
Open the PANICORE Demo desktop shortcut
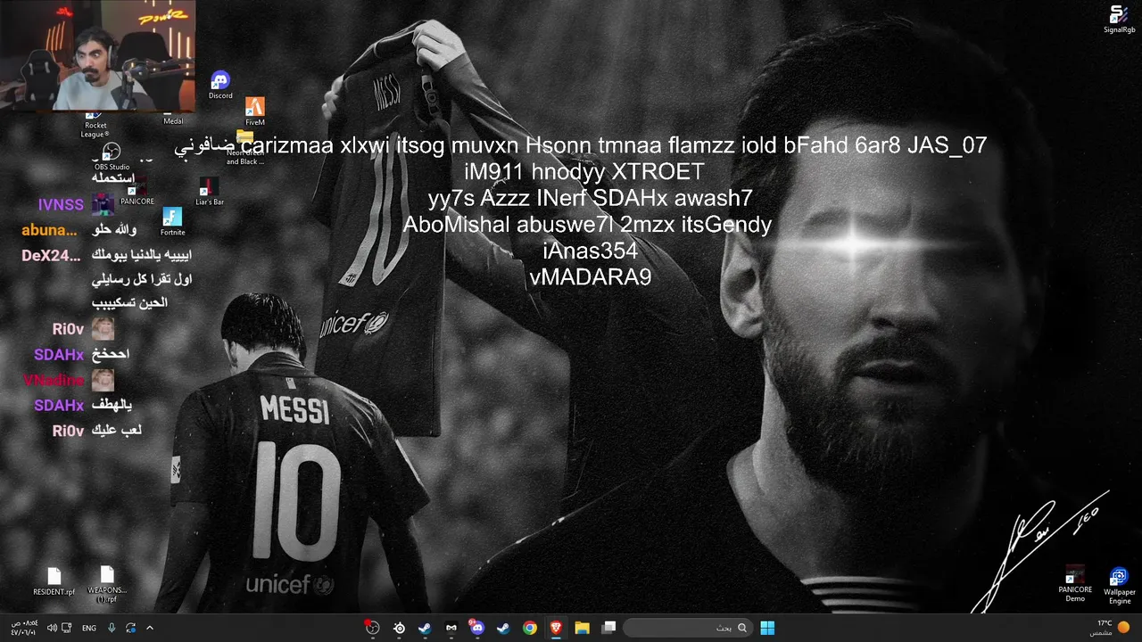(1075, 583)
